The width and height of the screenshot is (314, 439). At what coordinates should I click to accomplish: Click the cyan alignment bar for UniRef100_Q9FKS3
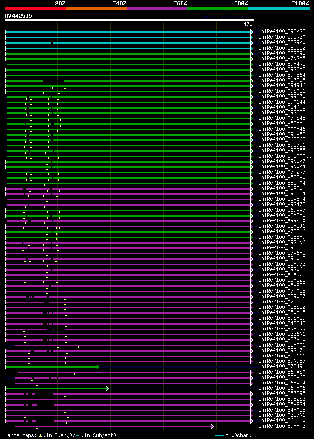tap(128, 32)
